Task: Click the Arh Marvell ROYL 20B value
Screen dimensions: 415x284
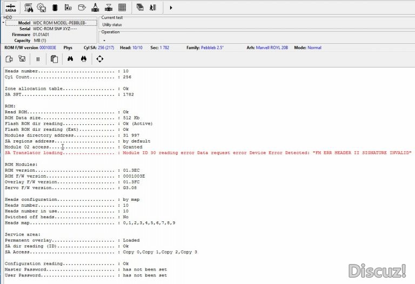Action: 272,48
